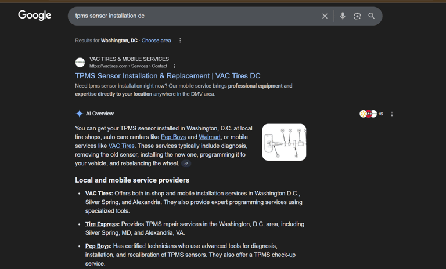Click the Tire Express underlined term
Screen dimensions: 446x269
102,224
